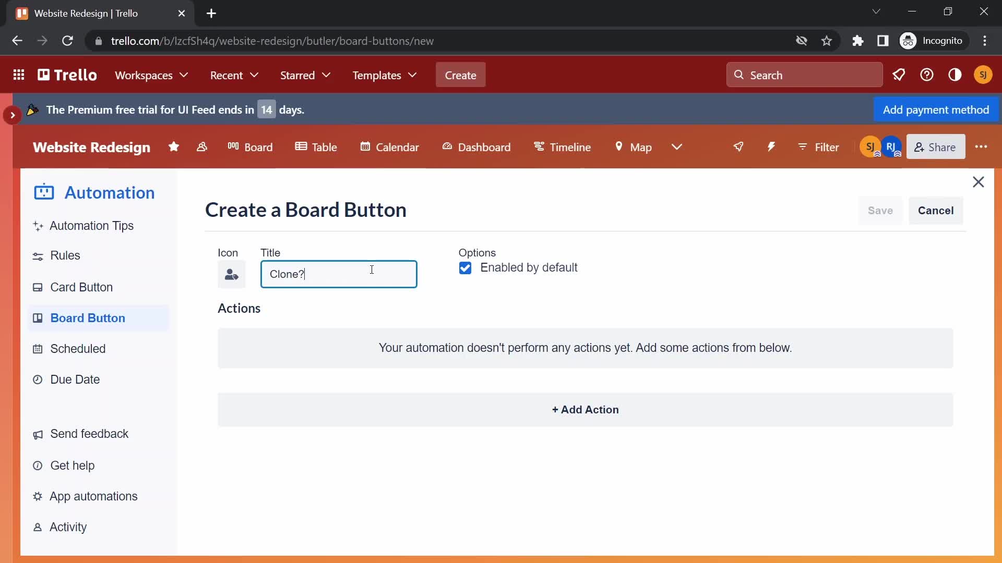Toggle the Enabled by default checkbox
The image size is (1002, 563).
coord(466,267)
